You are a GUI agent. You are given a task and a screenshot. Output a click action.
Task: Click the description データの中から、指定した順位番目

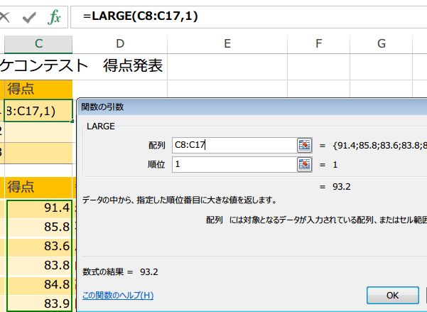[x=180, y=200]
